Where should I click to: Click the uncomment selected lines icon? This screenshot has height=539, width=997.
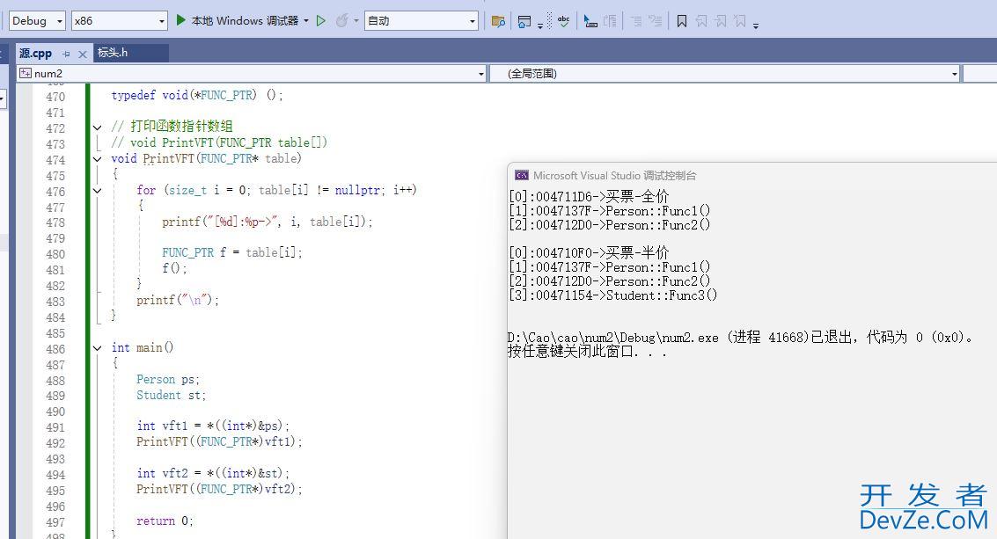(655, 22)
